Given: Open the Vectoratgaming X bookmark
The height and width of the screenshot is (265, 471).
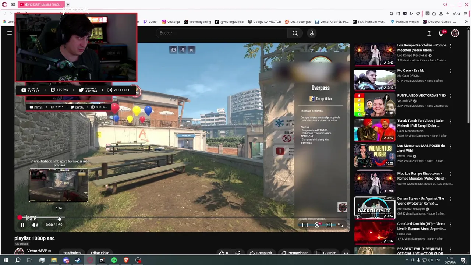Looking at the screenshot, I should click(197, 22).
